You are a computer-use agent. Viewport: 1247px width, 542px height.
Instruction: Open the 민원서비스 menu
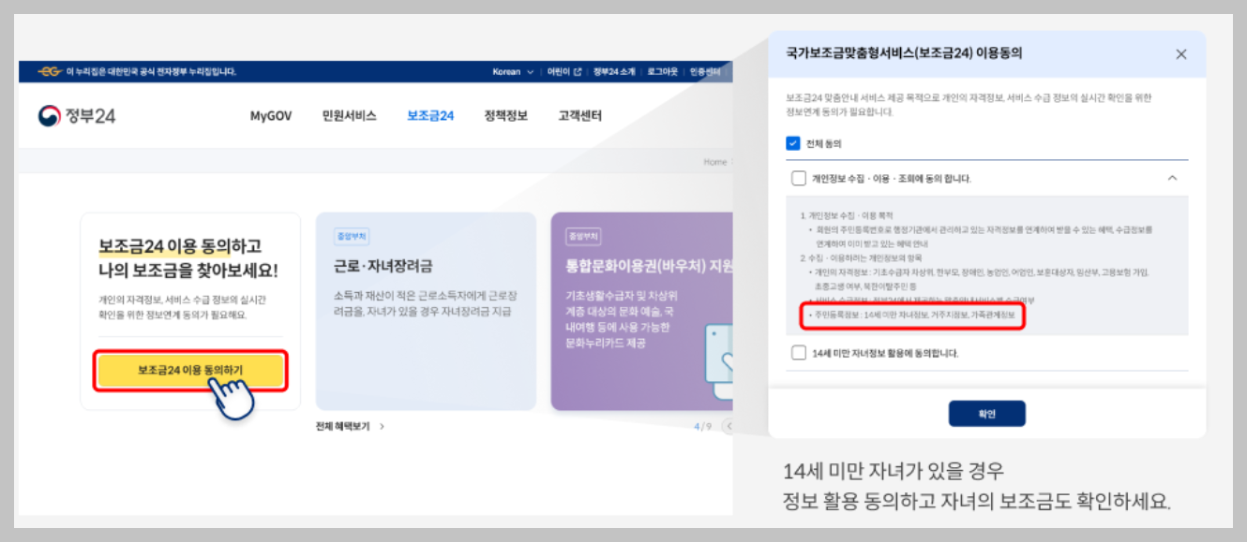(349, 116)
